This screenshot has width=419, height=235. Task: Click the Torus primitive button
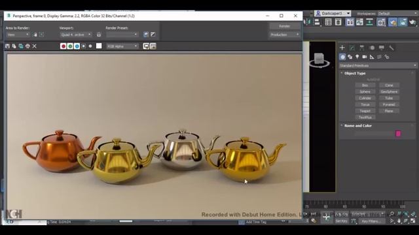[x=365, y=104]
